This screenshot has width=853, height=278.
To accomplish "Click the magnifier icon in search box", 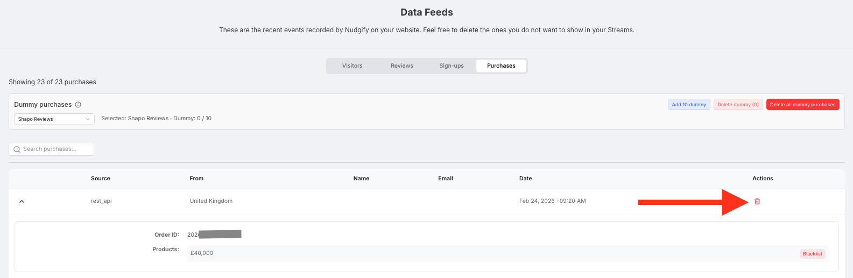I will 17,149.
